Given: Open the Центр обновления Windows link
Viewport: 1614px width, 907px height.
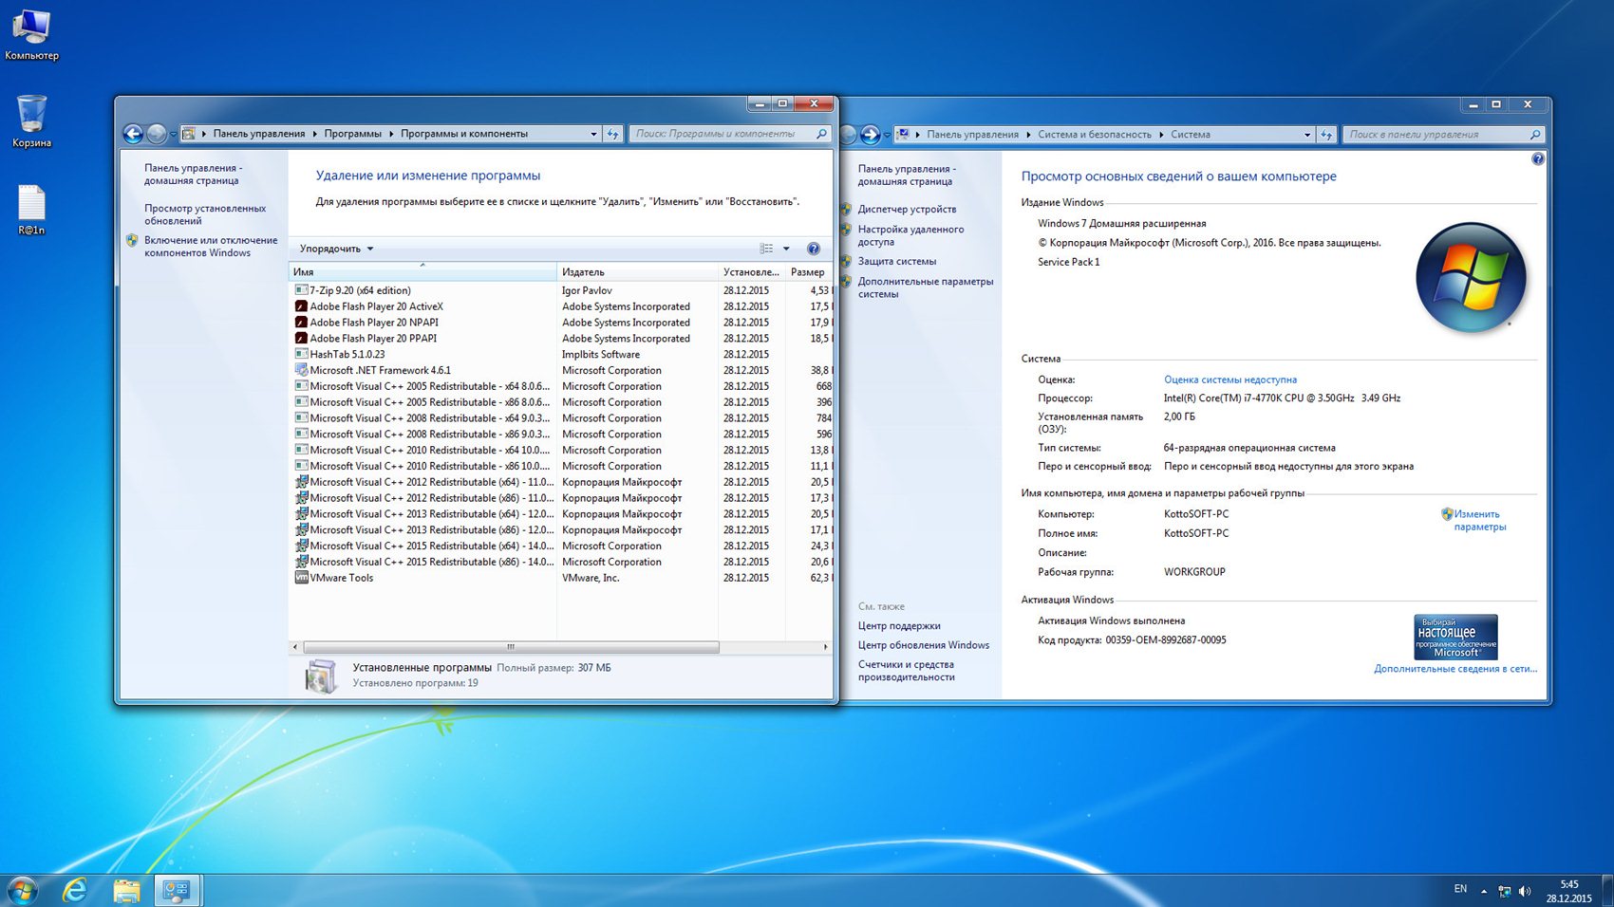Looking at the screenshot, I should click(924, 645).
